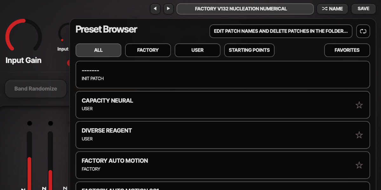
Task: Click the Band Randomize button
Action: point(36,89)
